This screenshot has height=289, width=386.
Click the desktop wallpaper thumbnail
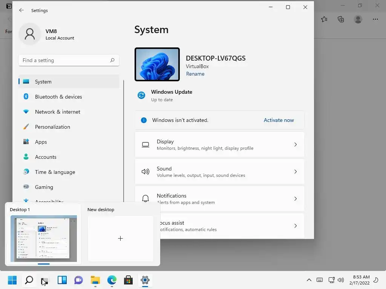point(157,64)
